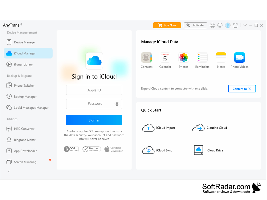Open Screen Mirroring utility
The width and height of the screenshot is (267, 200).
(28, 162)
